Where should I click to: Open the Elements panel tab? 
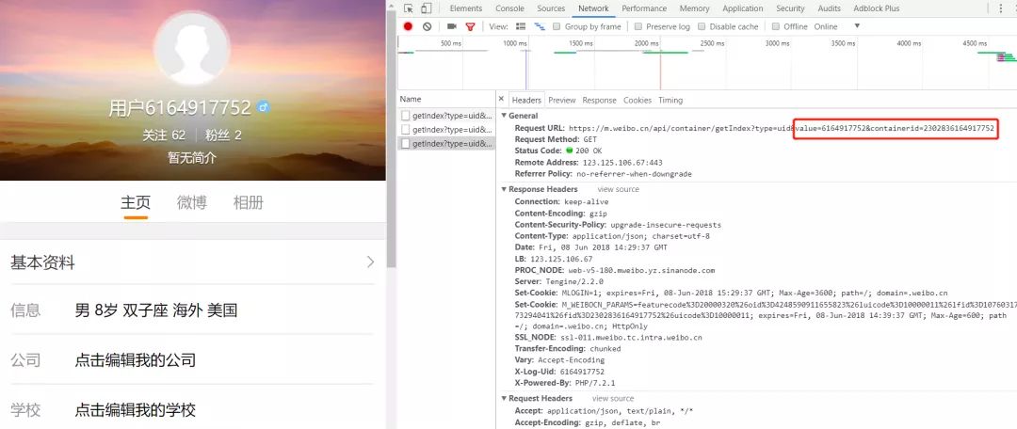click(x=466, y=8)
